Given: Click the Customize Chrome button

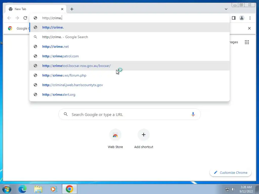Looking at the screenshot, I should coord(231,173).
